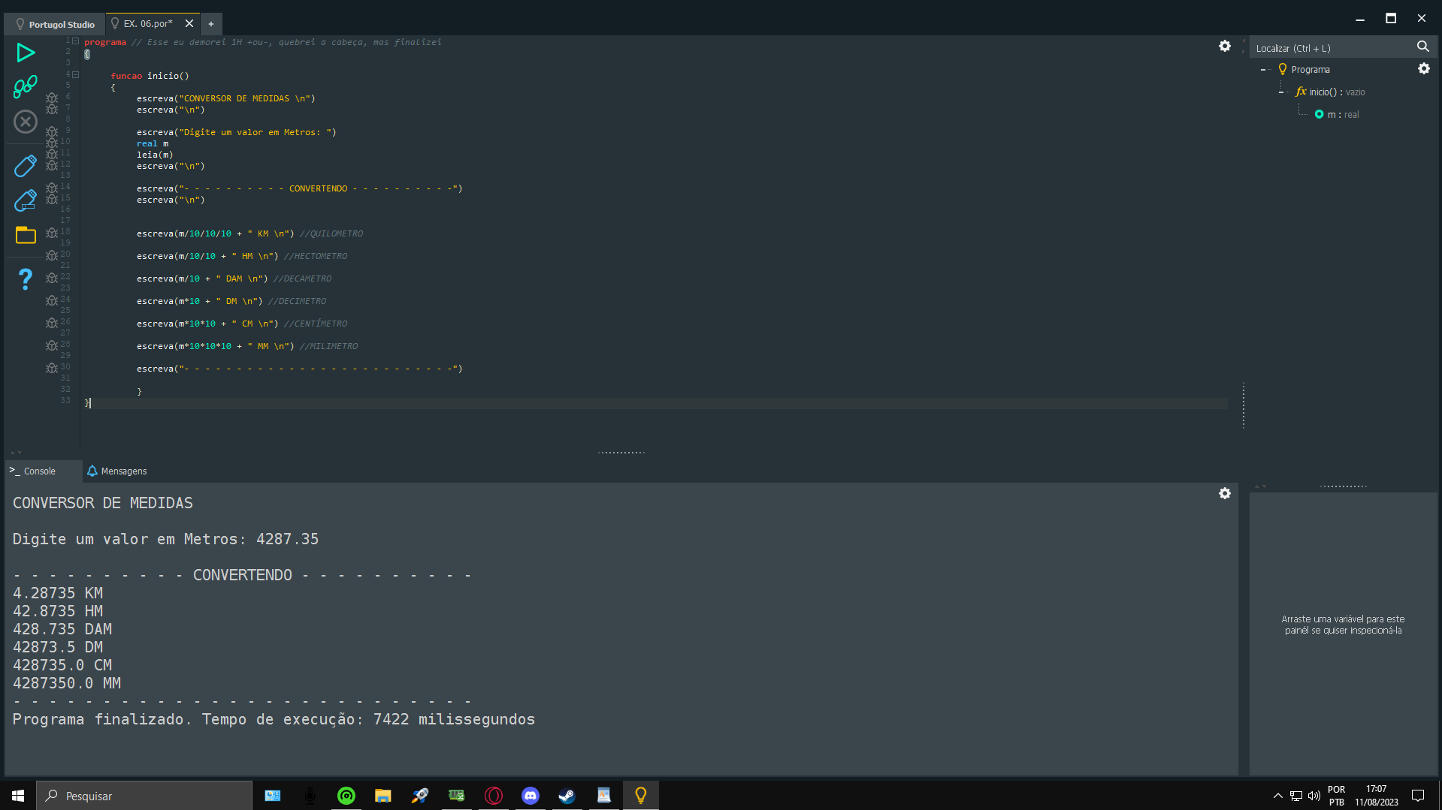Open the structure tree settings gear beside Programa
This screenshot has height=810, width=1442.
coord(1424,68)
